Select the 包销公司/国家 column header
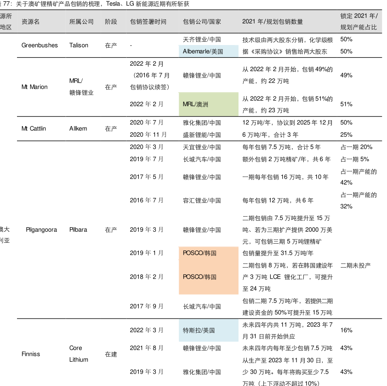 pos(202,22)
